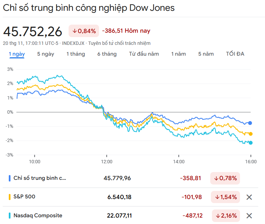Switch to the "5 ngày" range tab

point(46,54)
